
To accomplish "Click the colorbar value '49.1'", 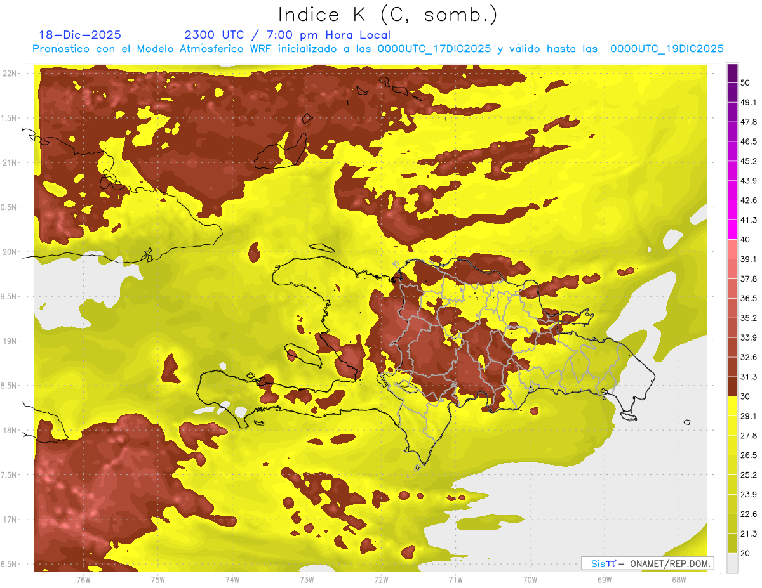I will pos(749,102).
